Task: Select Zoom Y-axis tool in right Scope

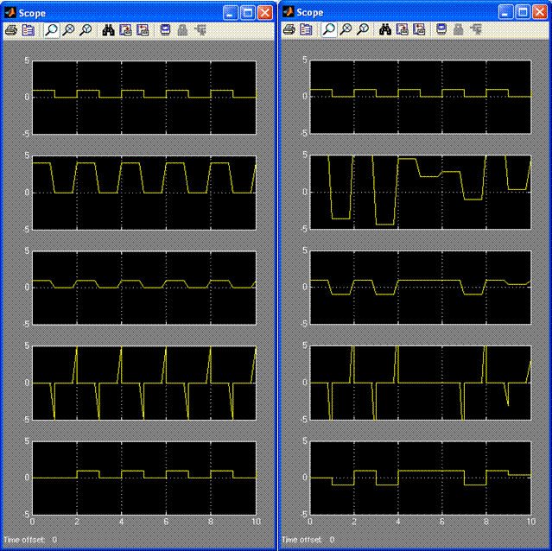Action: tap(363, 29)
